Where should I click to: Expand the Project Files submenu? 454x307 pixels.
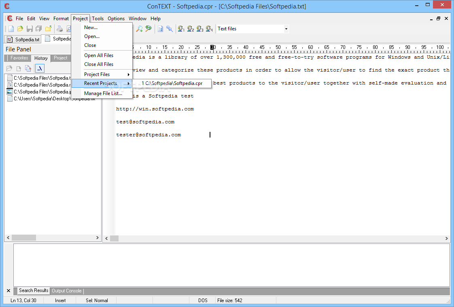click(102, 74)
